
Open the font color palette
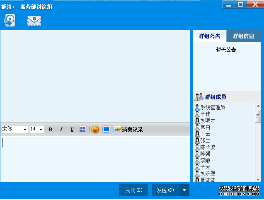coord(82,130)
